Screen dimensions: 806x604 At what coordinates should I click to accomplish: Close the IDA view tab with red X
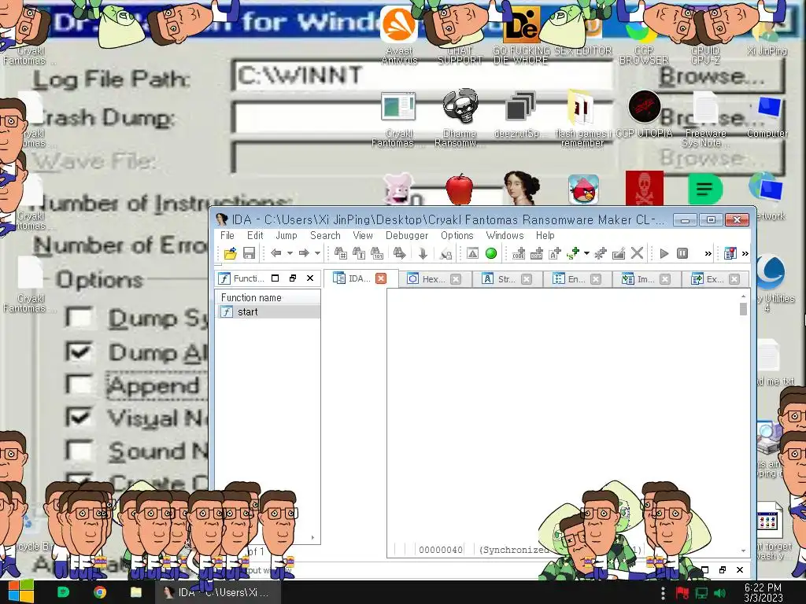381,278
